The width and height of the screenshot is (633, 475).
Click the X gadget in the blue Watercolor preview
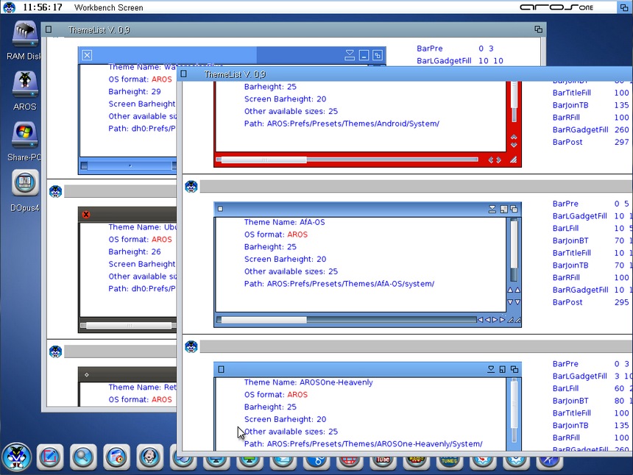[87, 55]
